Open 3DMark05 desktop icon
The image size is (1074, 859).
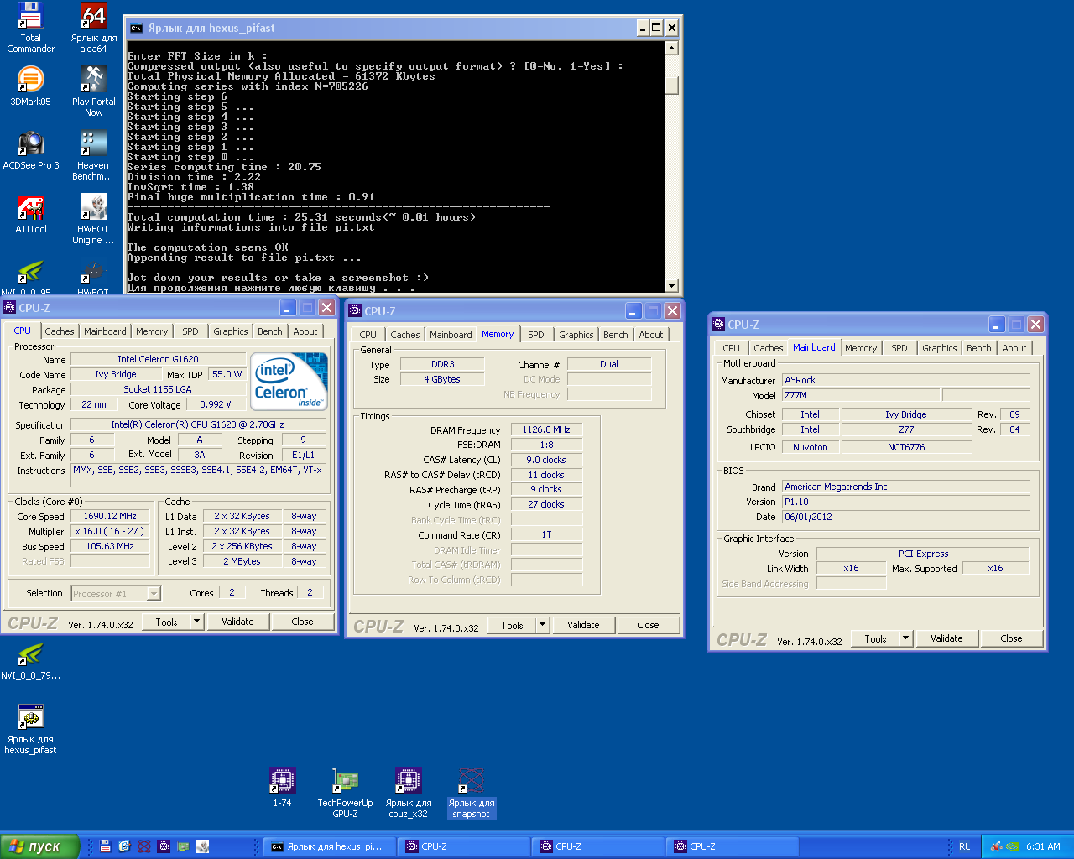click(30, 86)
